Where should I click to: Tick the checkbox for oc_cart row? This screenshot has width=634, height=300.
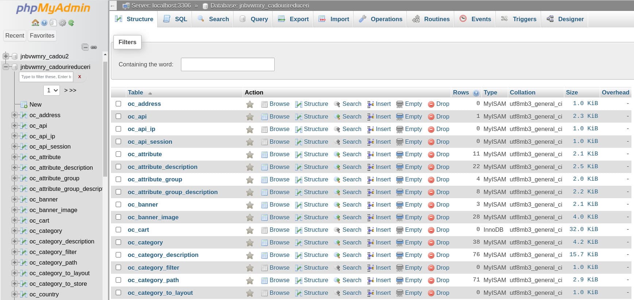point(119,230)
